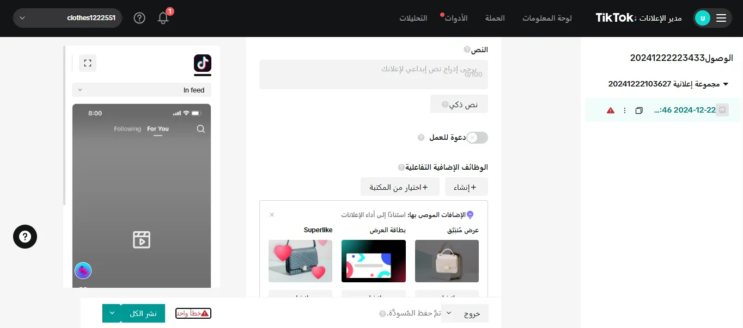Image resolution: width=743 pixels, height=328 pixels.
Task: Click inside the النص creative text field
Action: click(x=374, y=74)
